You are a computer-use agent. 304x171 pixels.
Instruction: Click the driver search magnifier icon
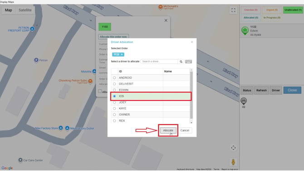click(181, 61)
